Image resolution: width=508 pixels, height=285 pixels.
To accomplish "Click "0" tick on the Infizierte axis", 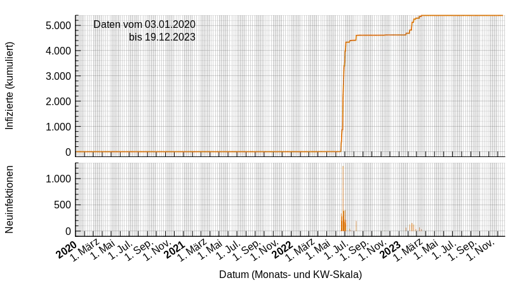I will click(x=68, y=152).
